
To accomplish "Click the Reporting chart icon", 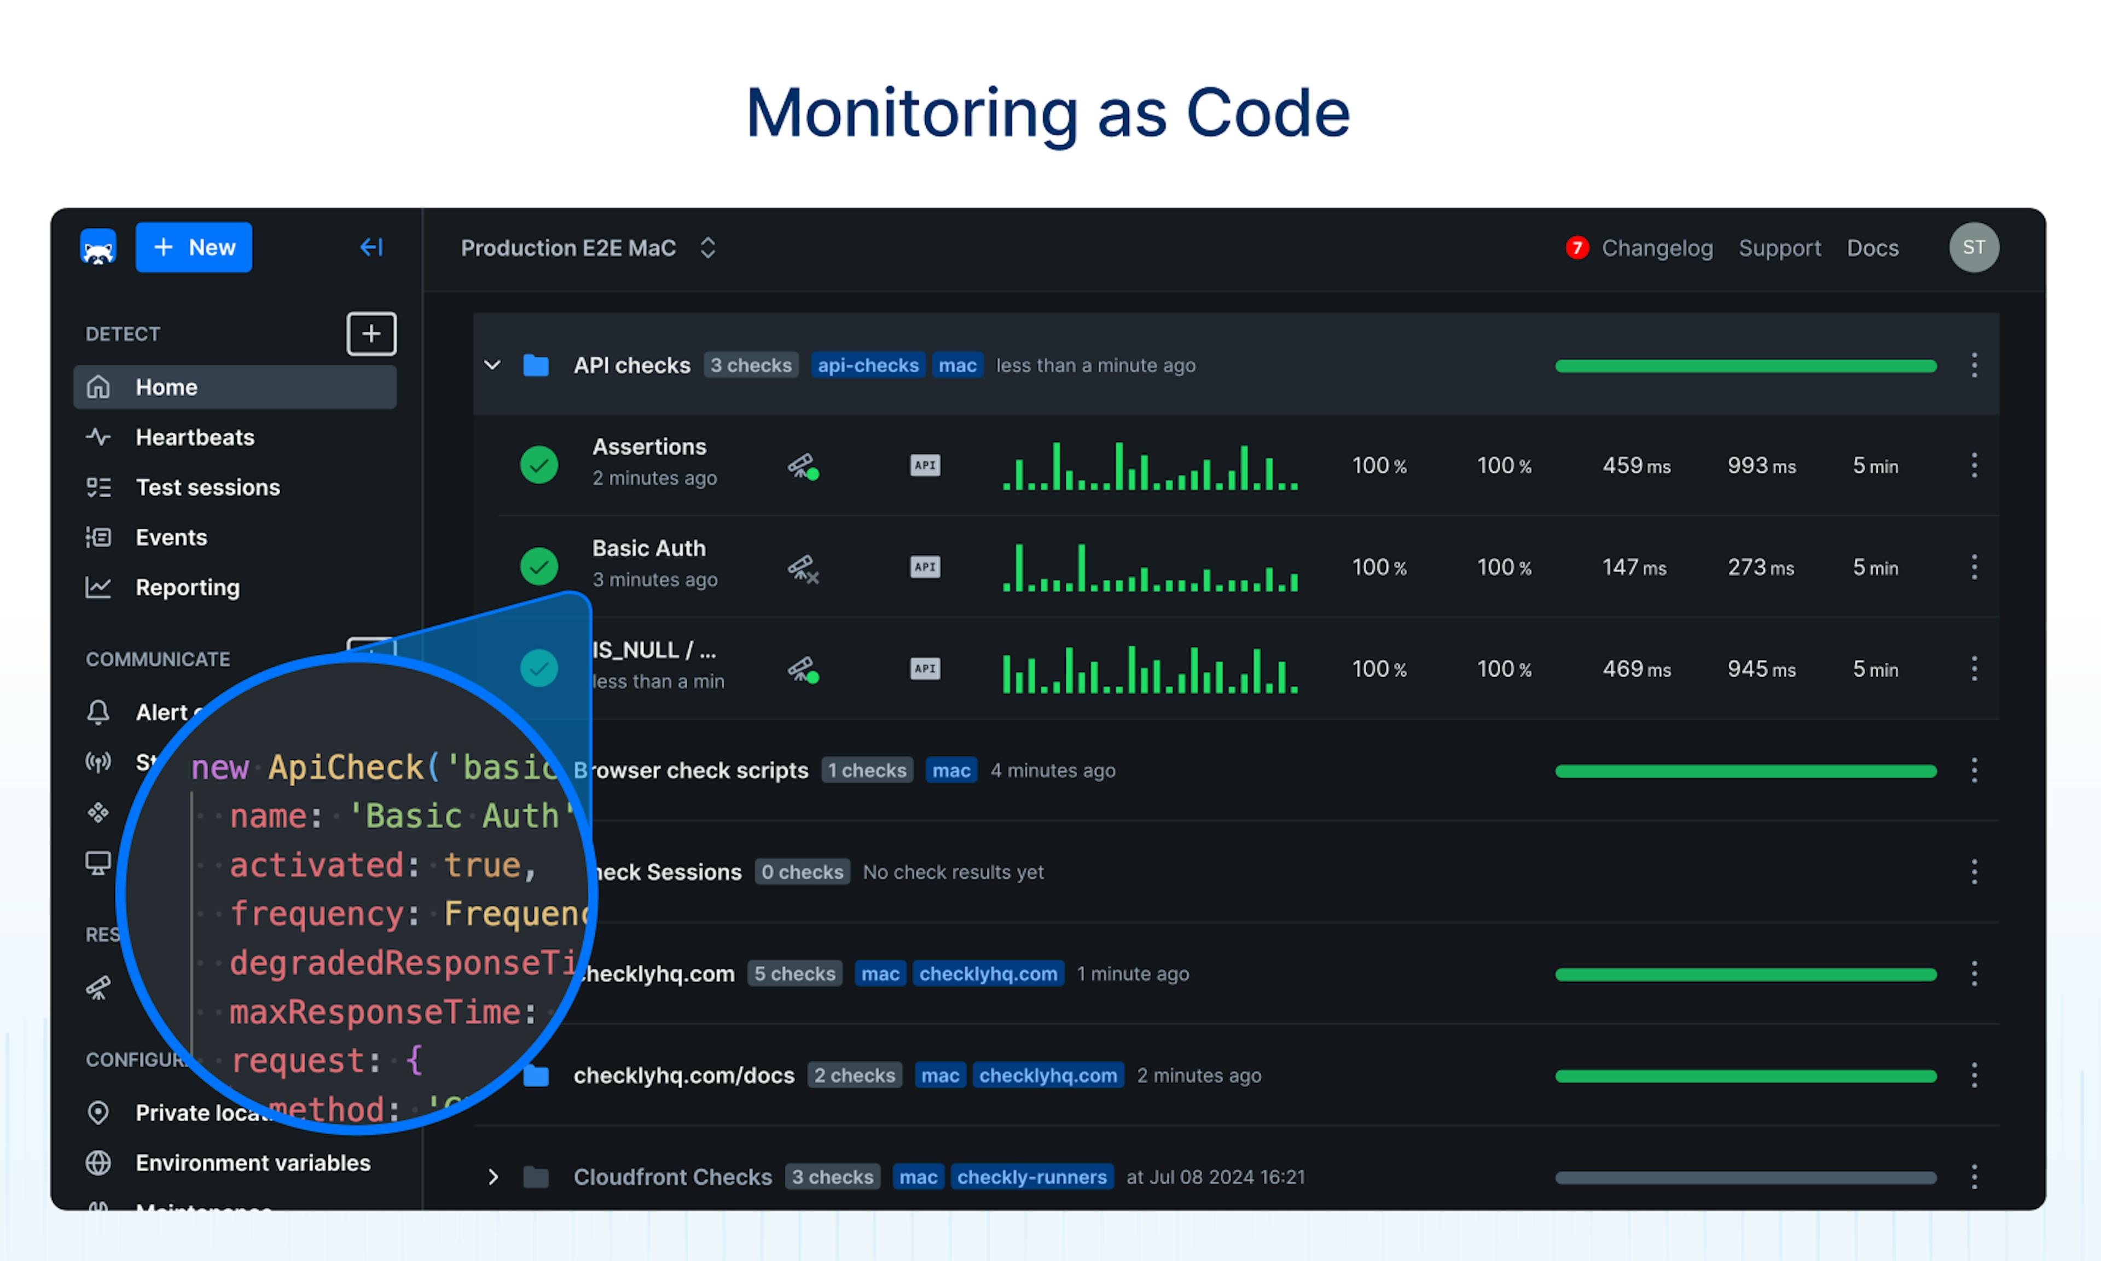I will (98, 587).
